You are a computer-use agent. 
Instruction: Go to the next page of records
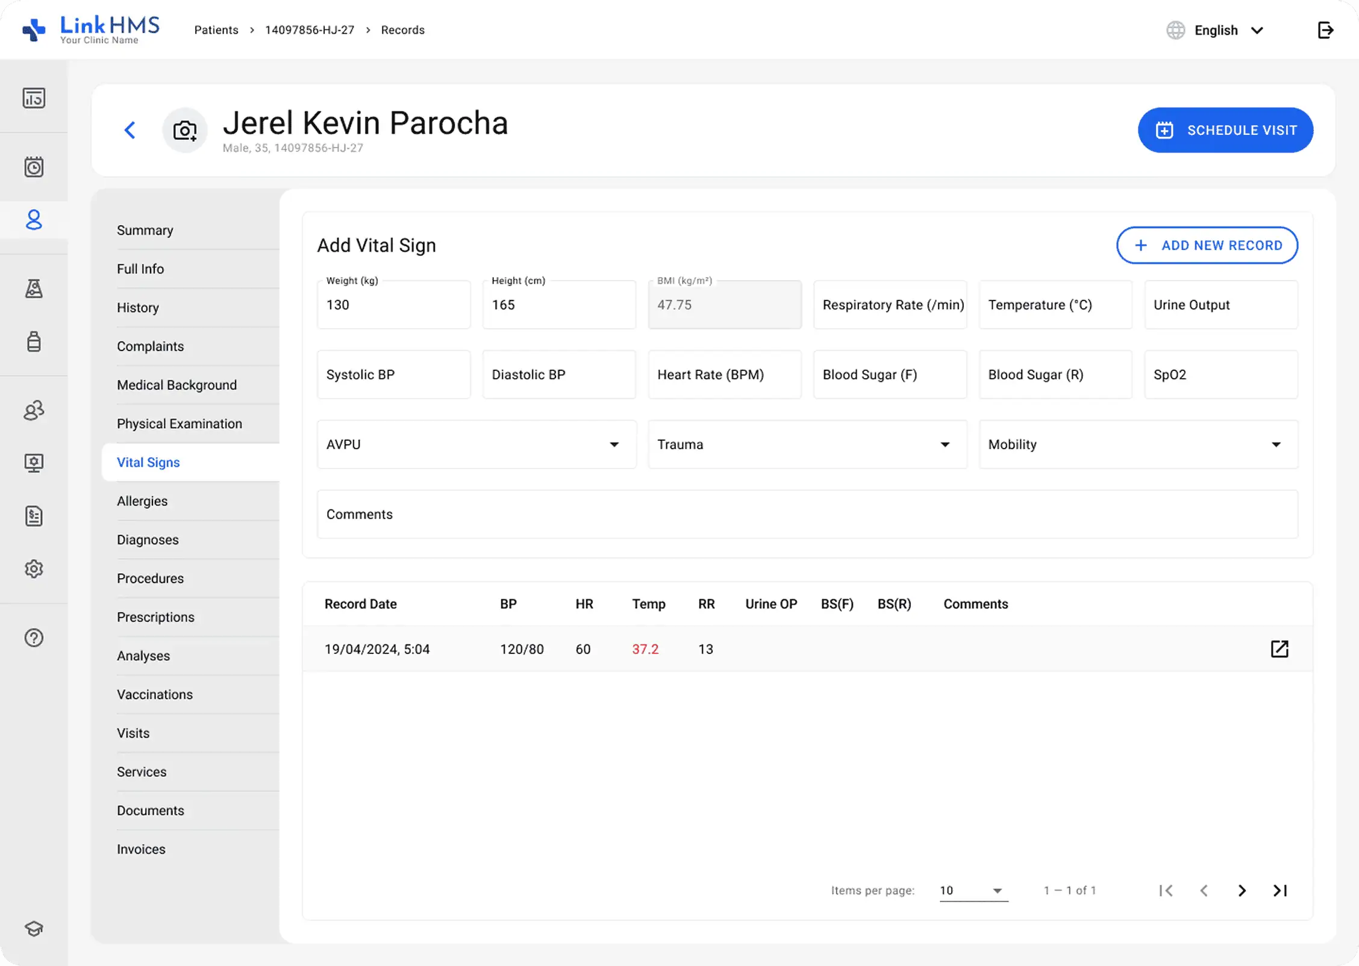point(1242,890)
